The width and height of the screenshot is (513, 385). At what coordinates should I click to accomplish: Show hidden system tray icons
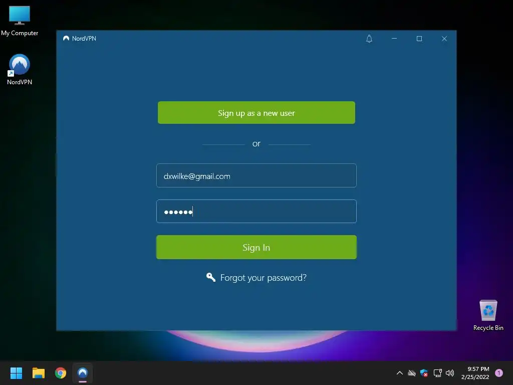point(399,373)
